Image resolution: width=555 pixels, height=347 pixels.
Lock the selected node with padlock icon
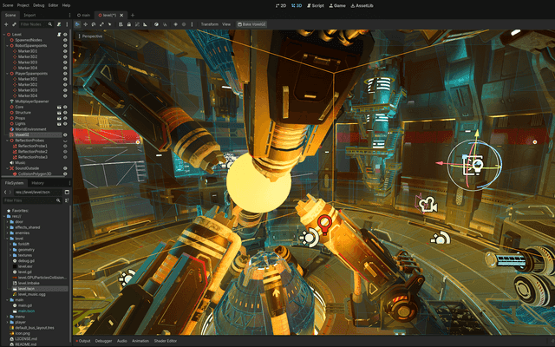[x=129, y=24]
